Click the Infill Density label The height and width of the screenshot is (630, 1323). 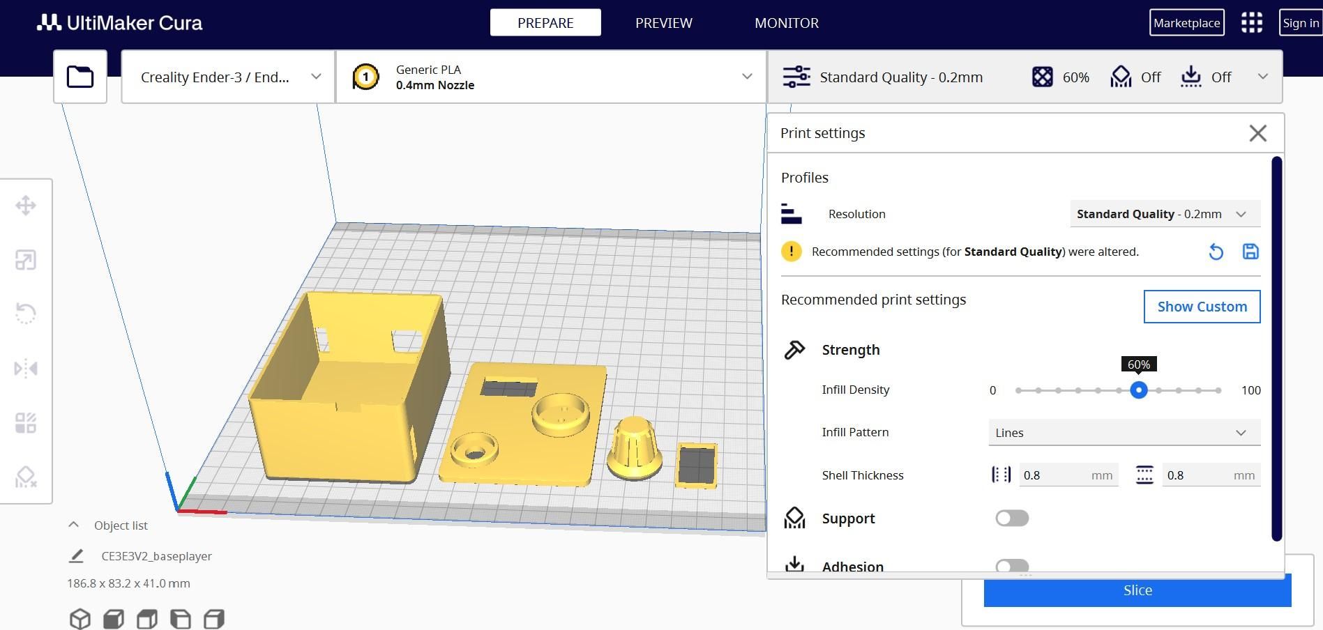tap(856, 390)
